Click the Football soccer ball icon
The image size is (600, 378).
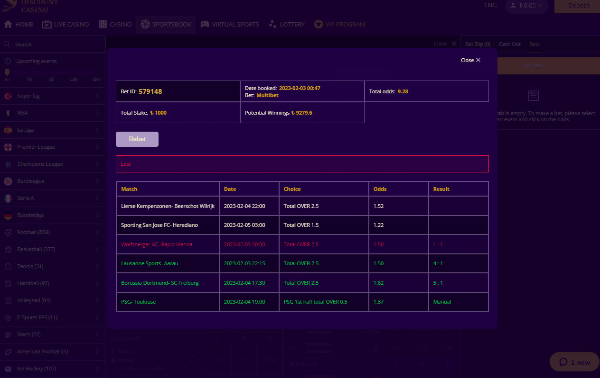(8, 232)
